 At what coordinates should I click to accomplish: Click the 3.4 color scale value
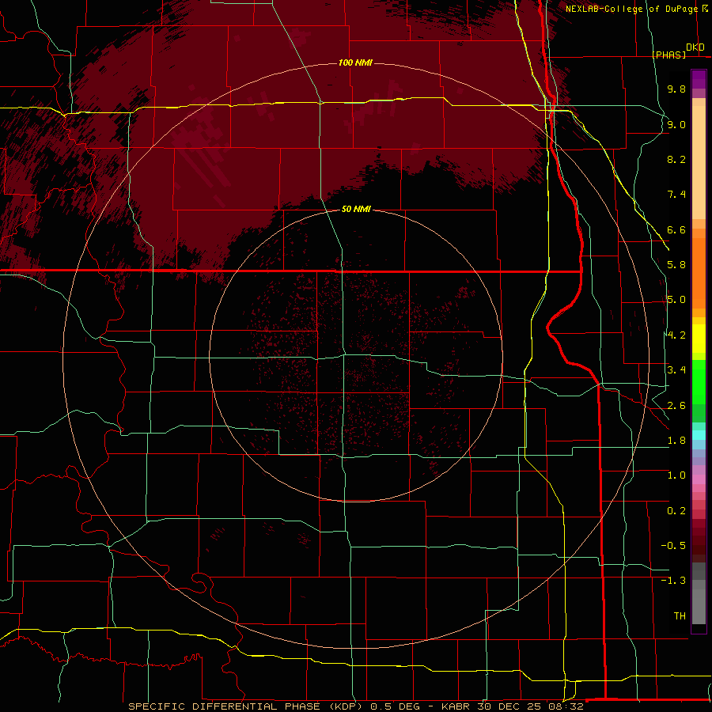[676, 370]
